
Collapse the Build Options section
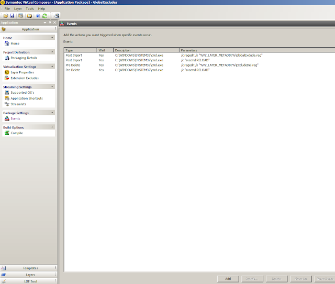[x=52, y=127]
